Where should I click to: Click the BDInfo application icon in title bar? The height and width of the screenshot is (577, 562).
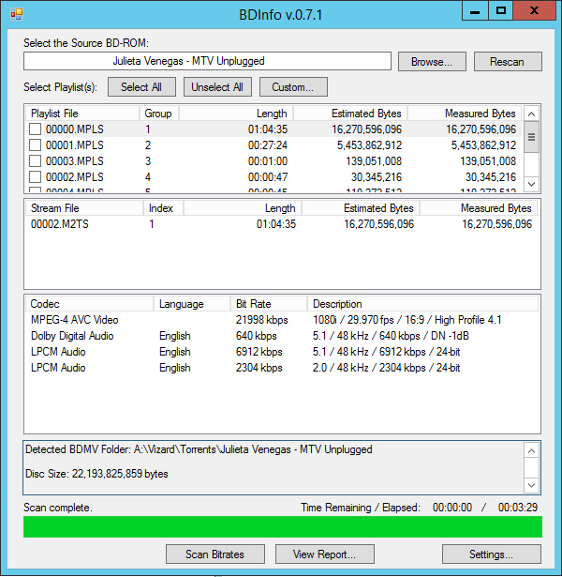tap(17, 15)
